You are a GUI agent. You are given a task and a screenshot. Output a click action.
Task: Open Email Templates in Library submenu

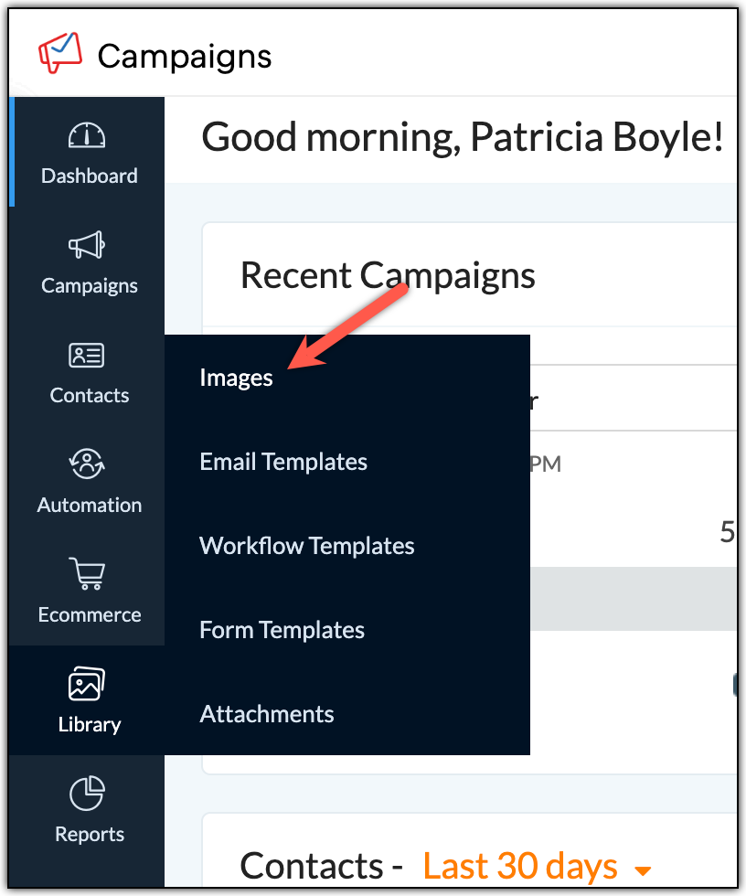(x=283, y=462)
